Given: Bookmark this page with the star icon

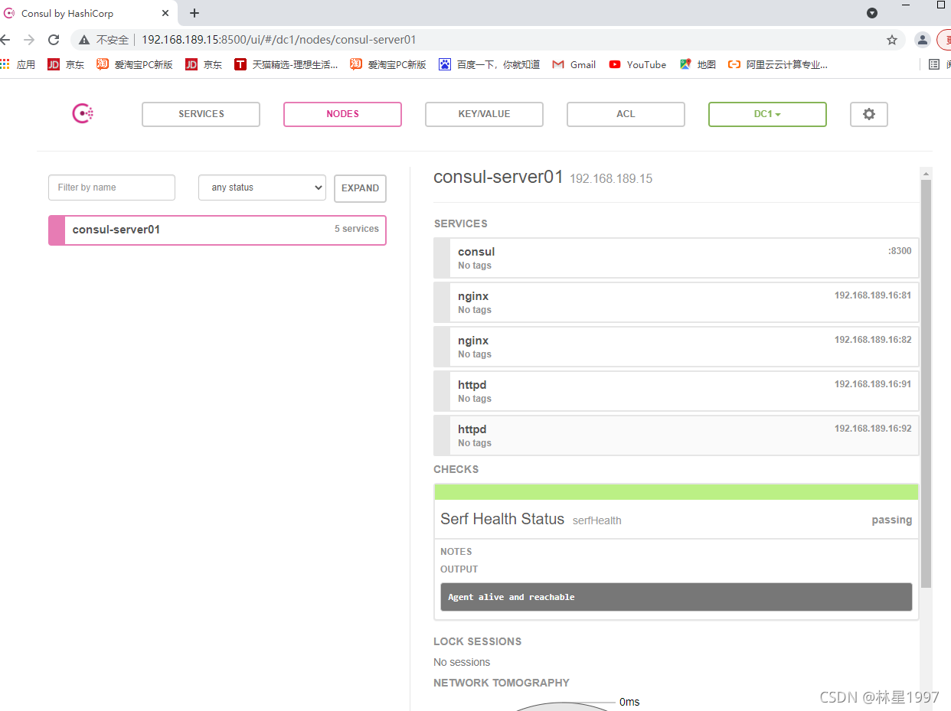Looking at the screenshot, I should (x=892, y=40).
